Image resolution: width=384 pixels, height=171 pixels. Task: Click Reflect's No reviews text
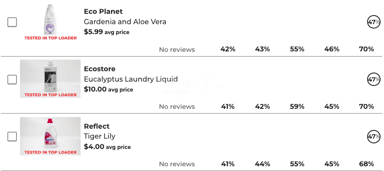(x=177, y=164)
